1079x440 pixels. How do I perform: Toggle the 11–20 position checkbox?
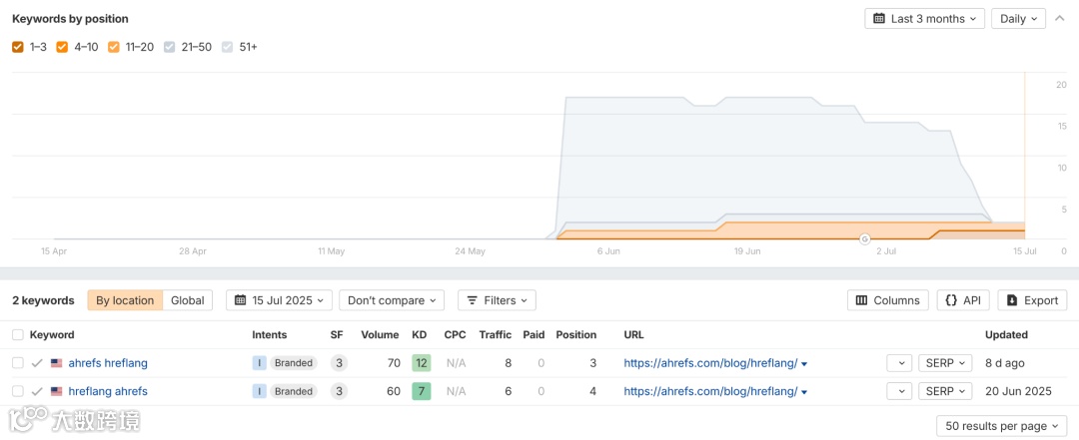coord(114,48)
